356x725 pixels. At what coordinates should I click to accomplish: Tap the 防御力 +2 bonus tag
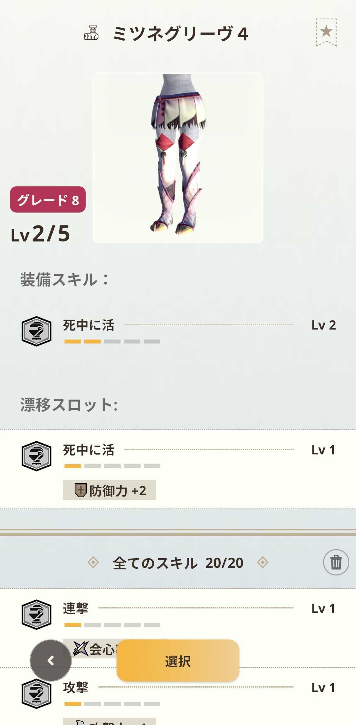(x=109, y=490)
